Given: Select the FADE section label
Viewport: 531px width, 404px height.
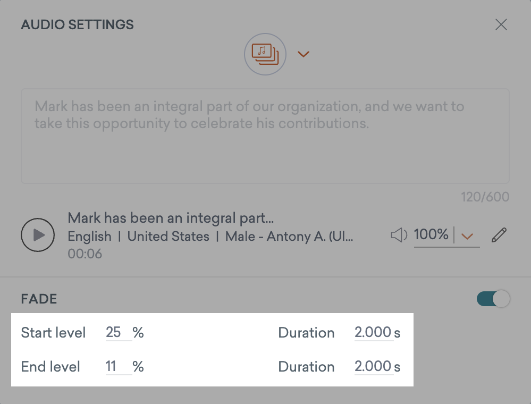Looking at the screenshot, I should click(38, 299).
